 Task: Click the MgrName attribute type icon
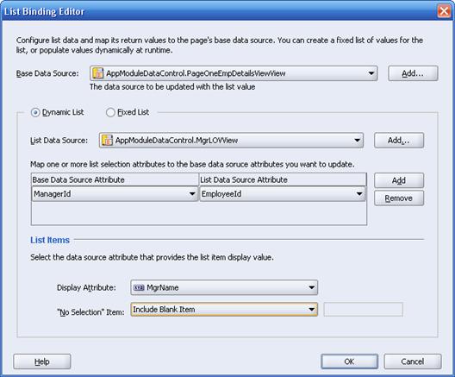139,287
